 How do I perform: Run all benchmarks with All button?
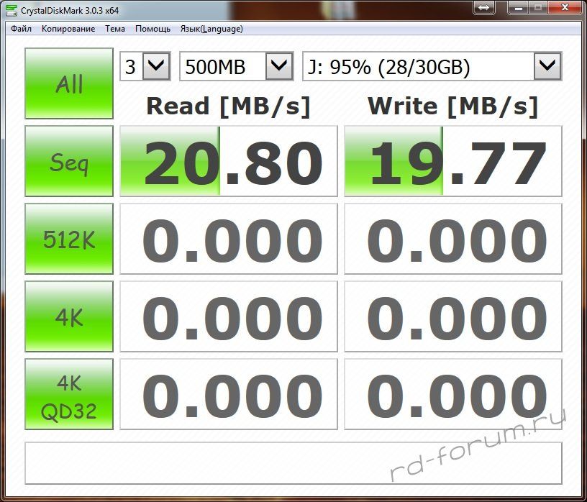pos(69,83)
